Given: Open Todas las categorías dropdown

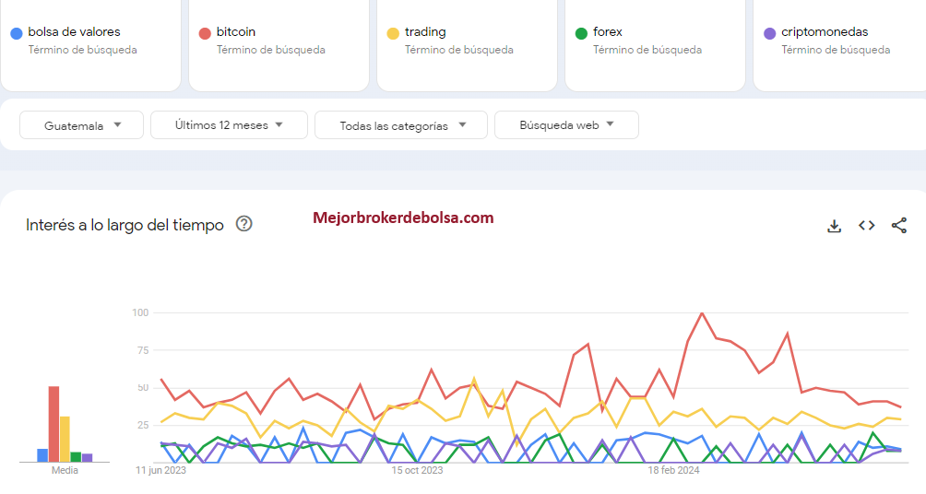Looking at the screenshot, I should (401, 125).
